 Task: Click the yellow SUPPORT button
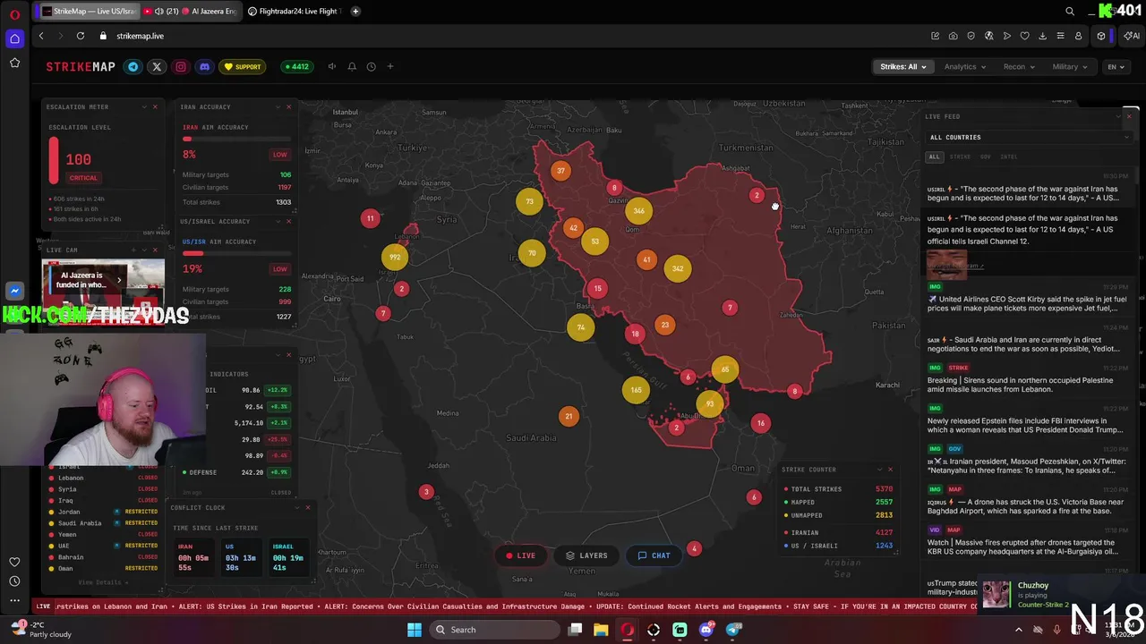coord(243,66)
